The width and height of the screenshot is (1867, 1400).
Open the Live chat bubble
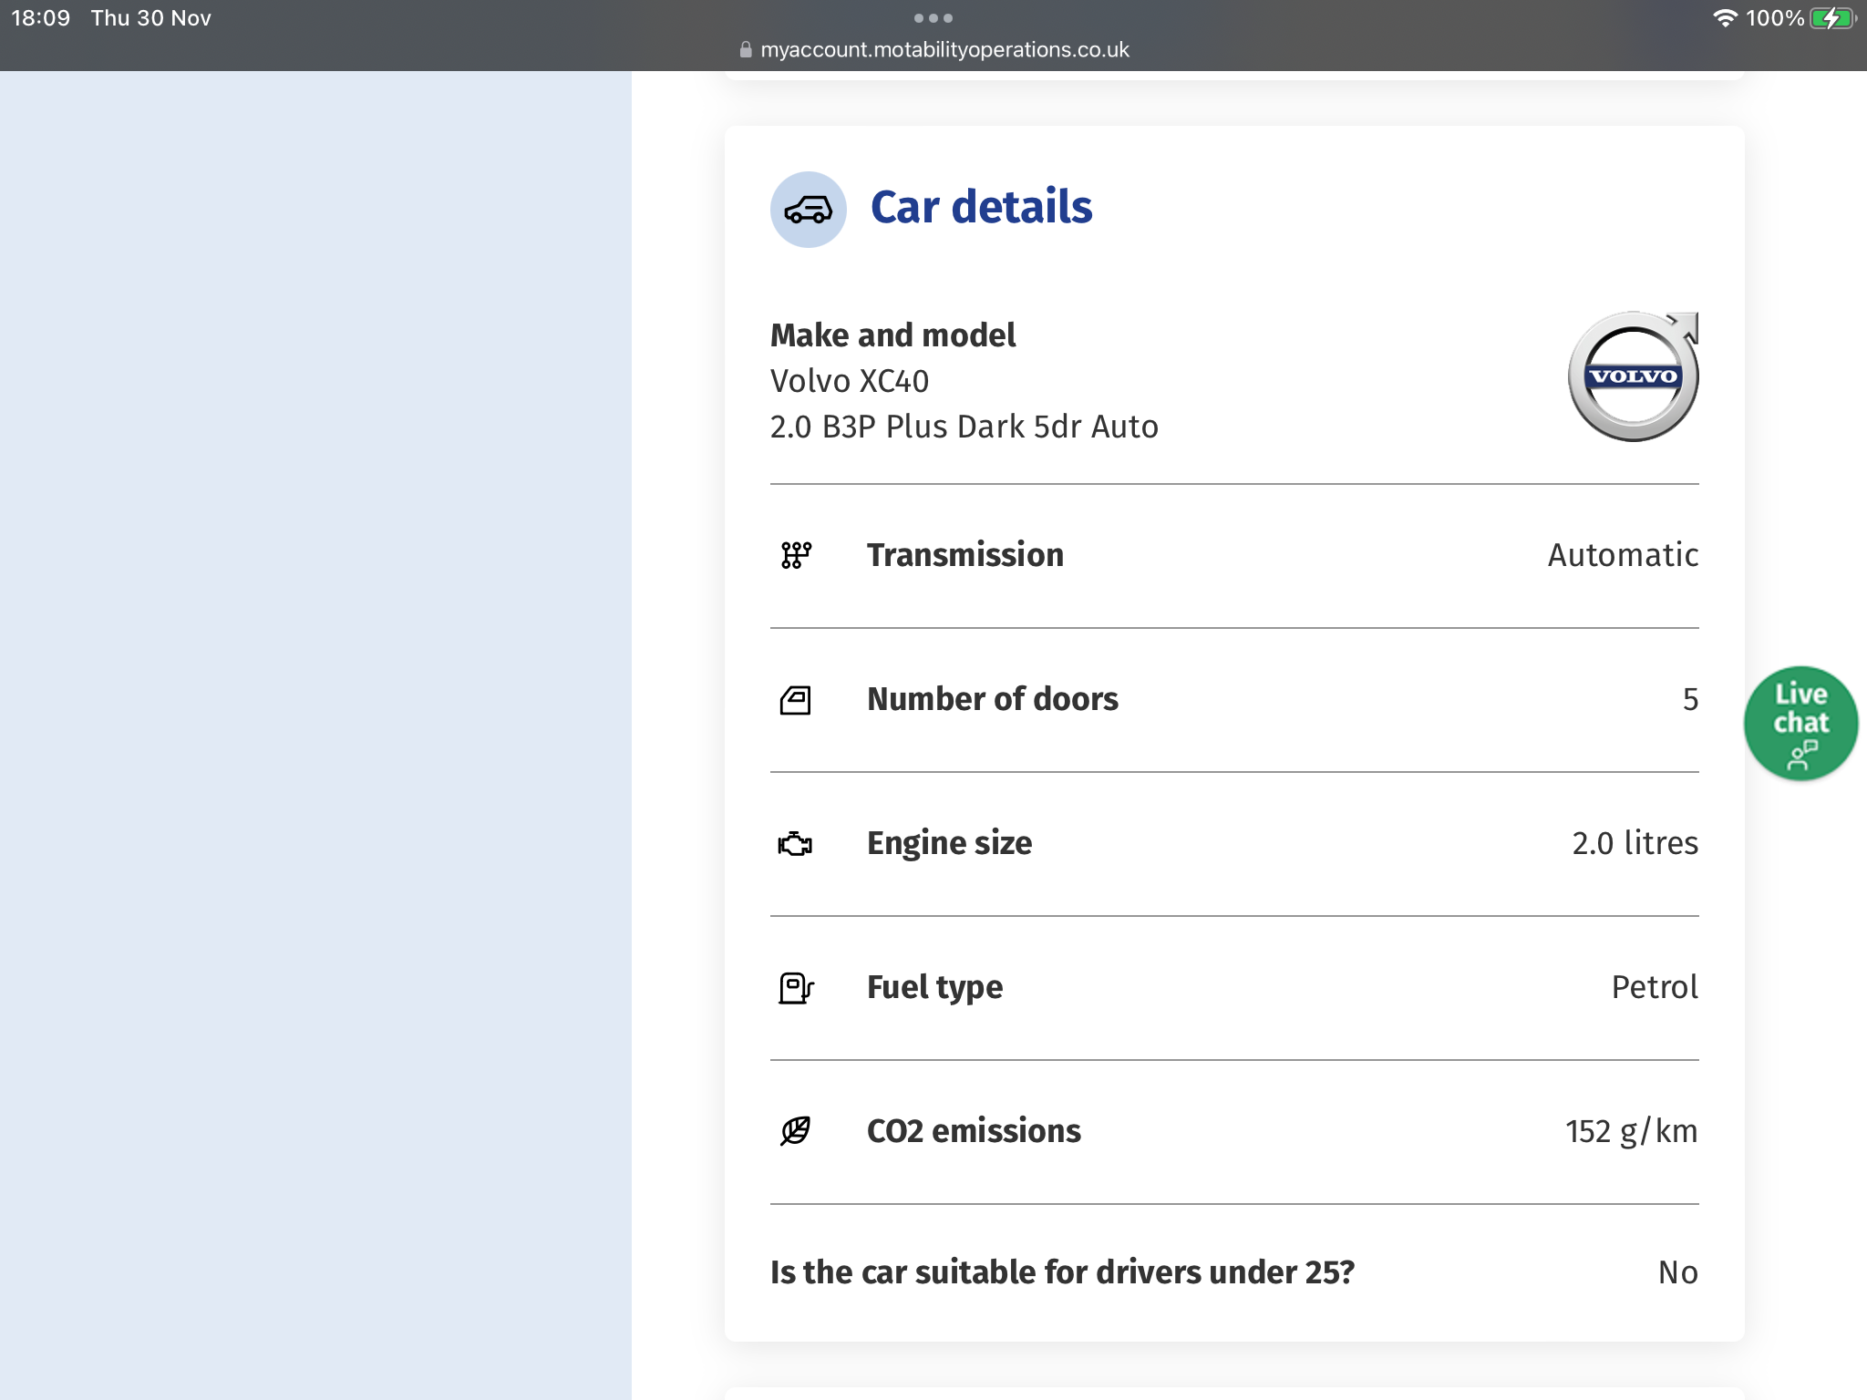(1800, 723)
